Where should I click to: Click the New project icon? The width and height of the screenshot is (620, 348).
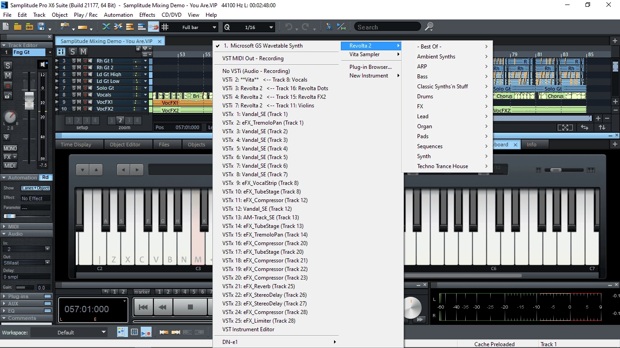6,27
